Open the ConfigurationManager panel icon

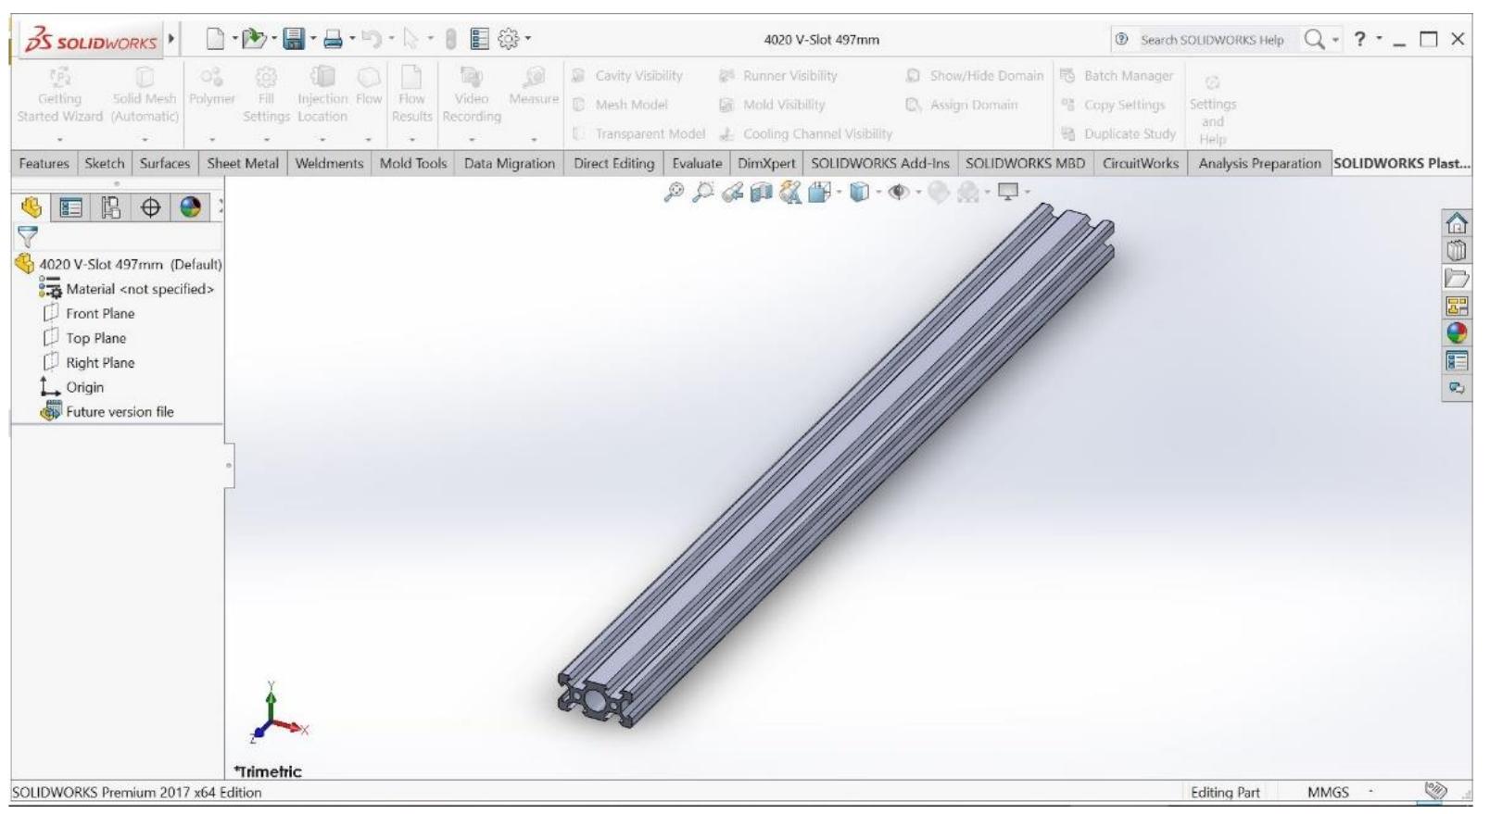click(110, 207)
